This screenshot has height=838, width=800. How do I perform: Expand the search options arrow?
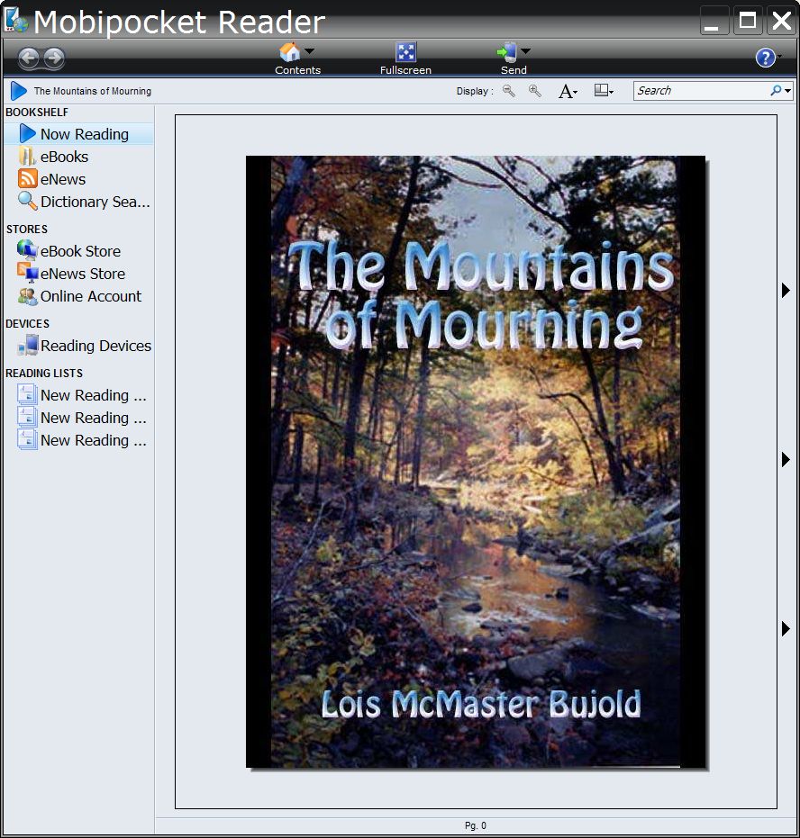[787, 91]
